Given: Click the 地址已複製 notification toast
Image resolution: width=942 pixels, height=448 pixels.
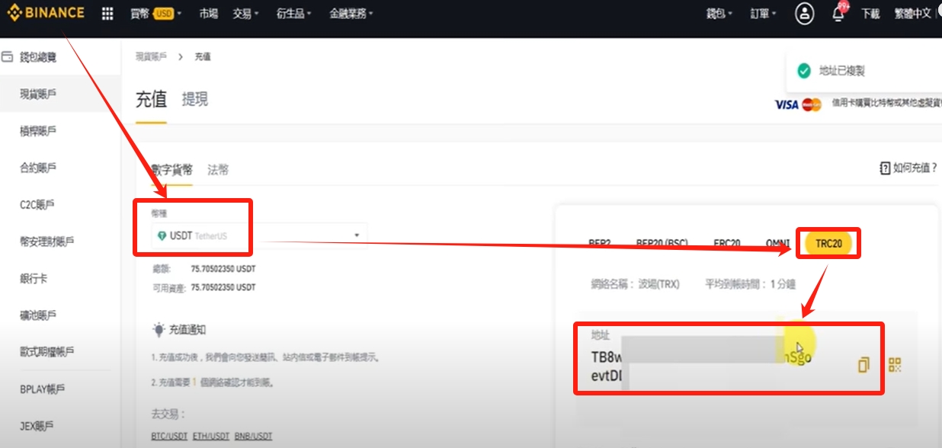Looking at the screenshot, I should 863,71.
